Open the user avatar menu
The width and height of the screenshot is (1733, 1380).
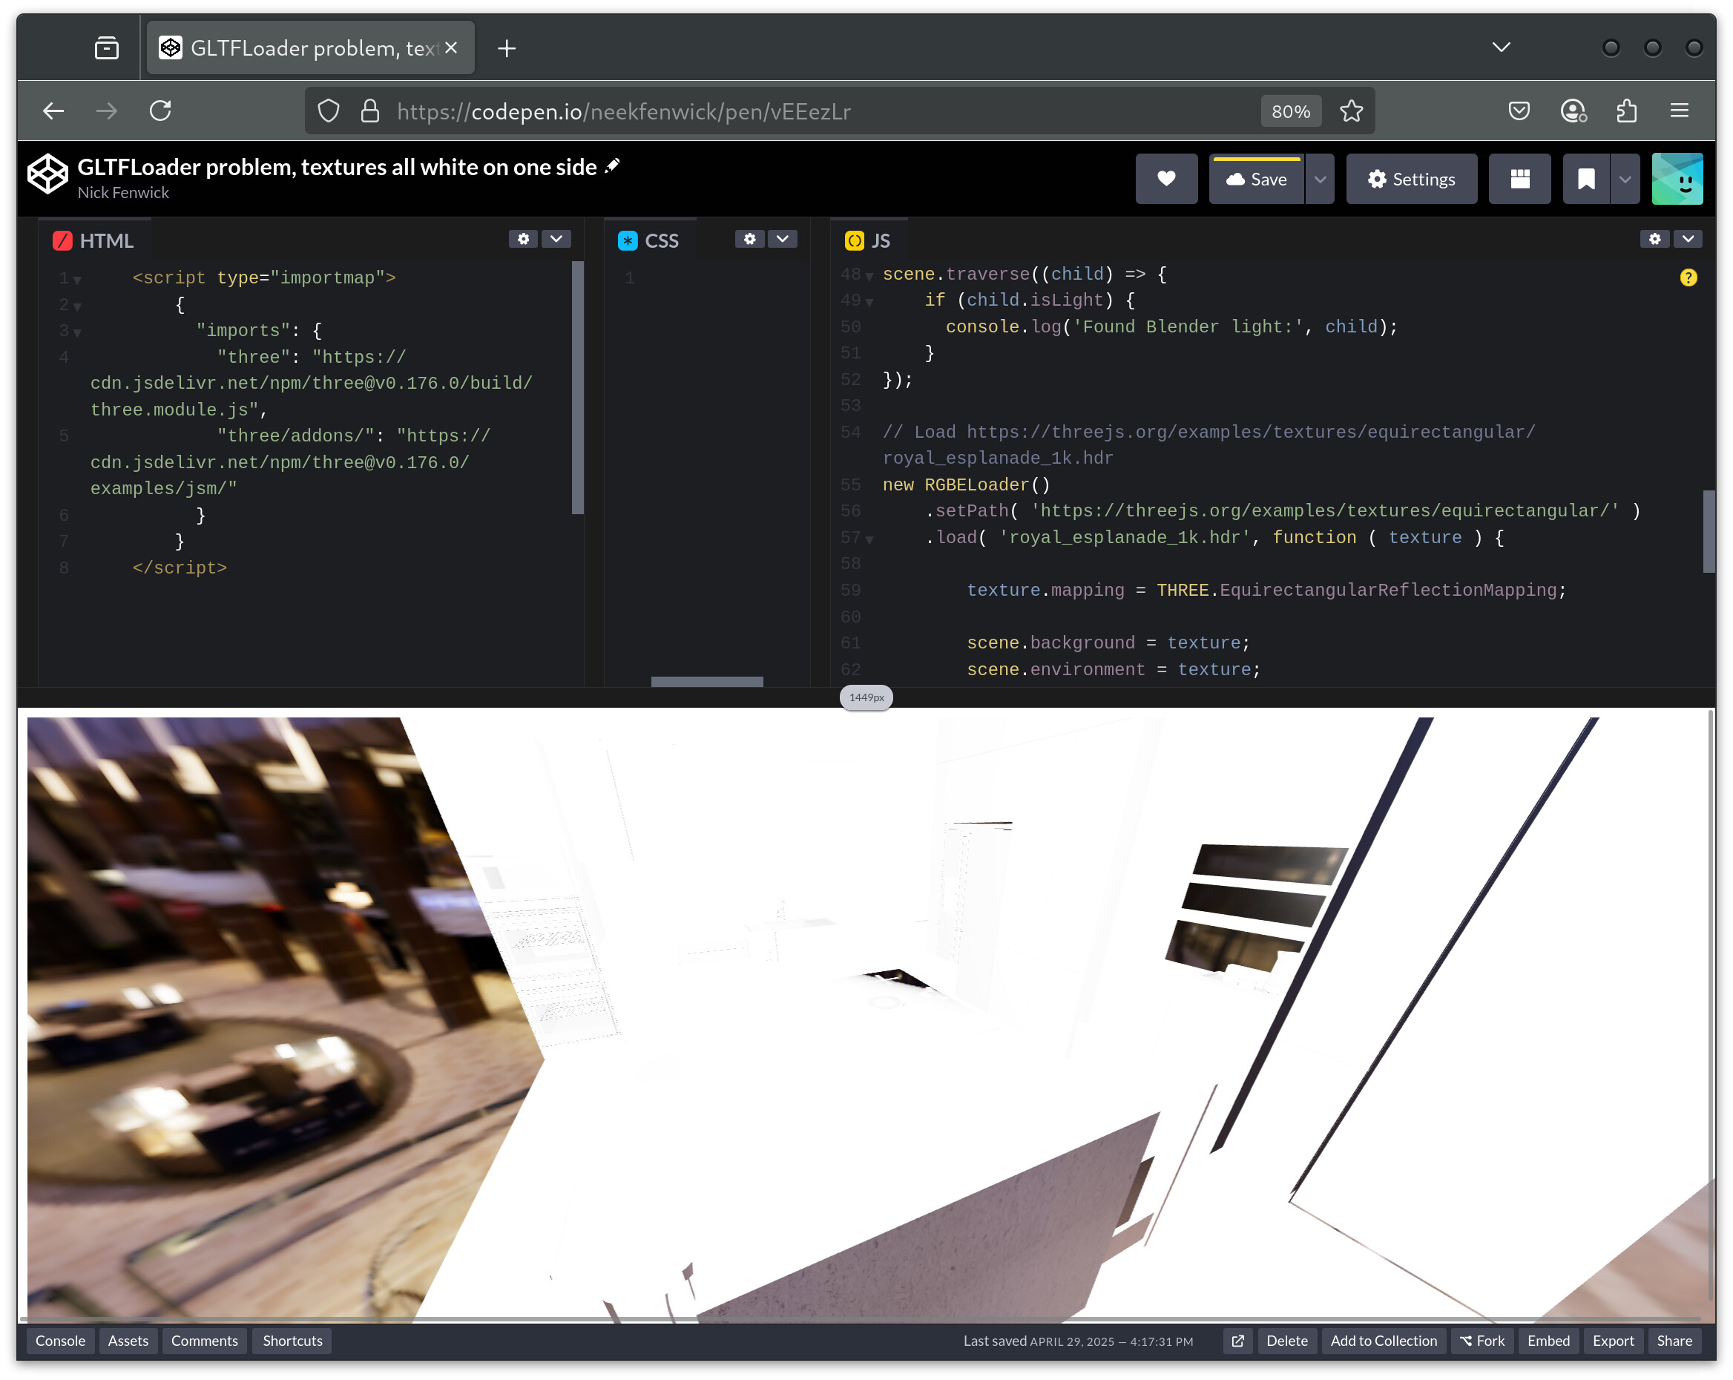1677,178
